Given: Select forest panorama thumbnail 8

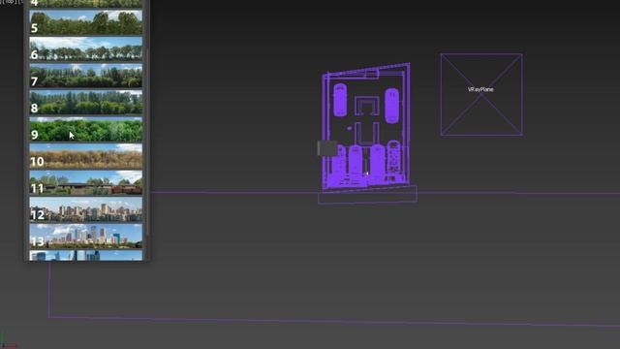Looking at the screenshot, I should 86,102.
